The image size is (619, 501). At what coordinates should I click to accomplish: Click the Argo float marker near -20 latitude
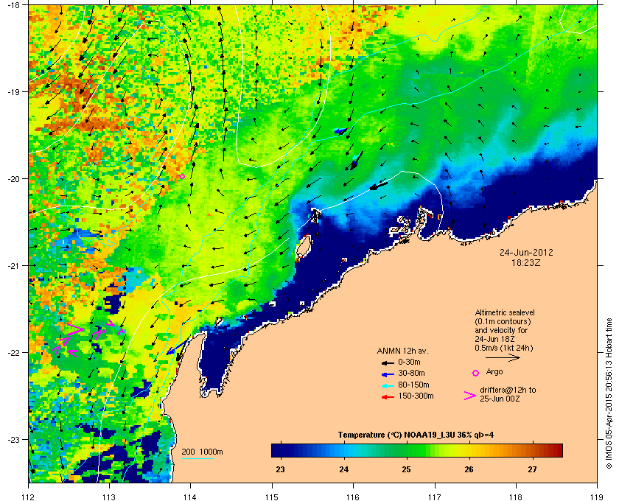click(182, 177)
